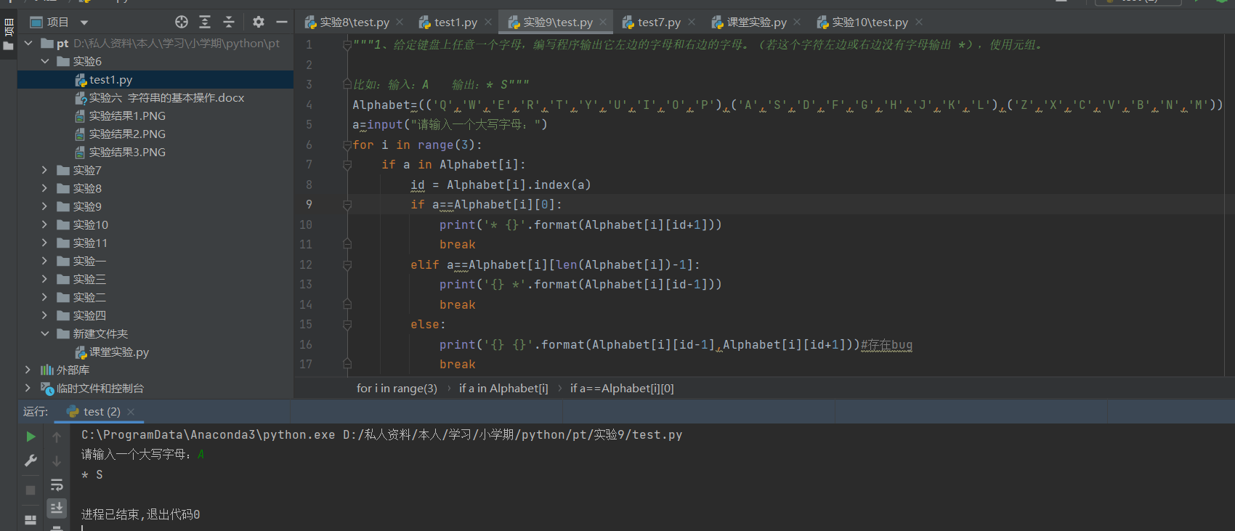1235x531 pixels.
Task: Fold the else block at line 15
Action: (x=347, y=325)
